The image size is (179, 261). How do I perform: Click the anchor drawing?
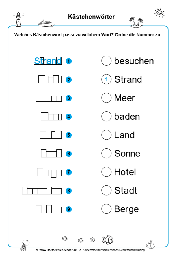pyautogui.click(x=150, y=244)
